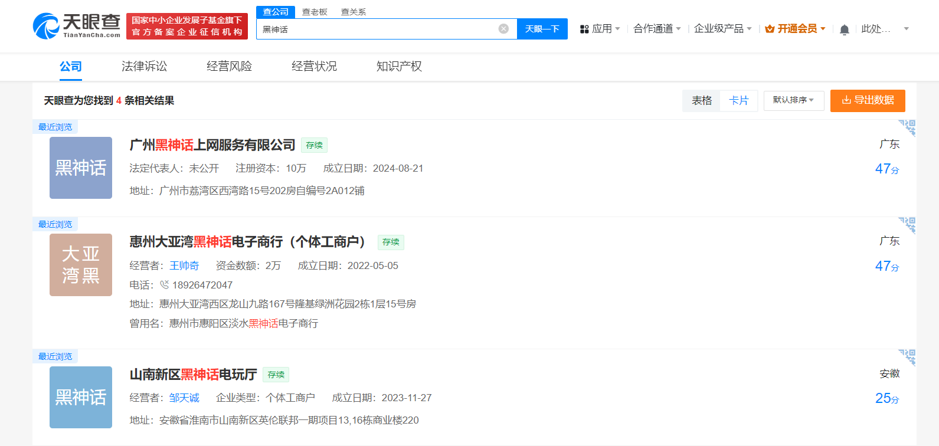
Task: Switch to the 法律诉讼 tab
Action: coord(144,67)
